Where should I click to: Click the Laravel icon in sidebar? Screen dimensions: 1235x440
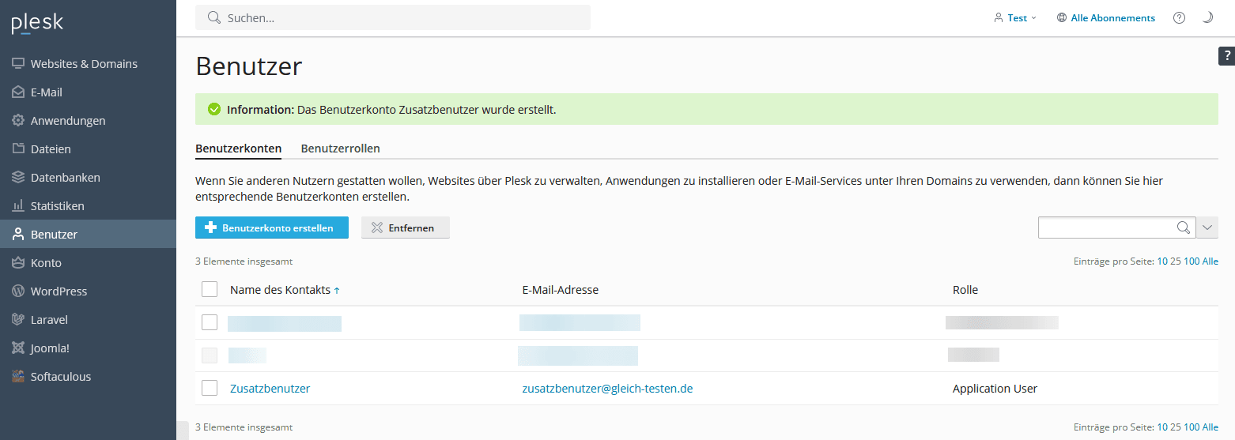tap(18, 320)
